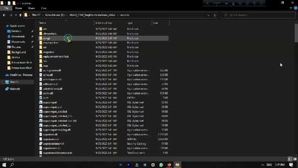Go up one folder level arrow
Screen dimensions: 298x168
coord(20,15)
